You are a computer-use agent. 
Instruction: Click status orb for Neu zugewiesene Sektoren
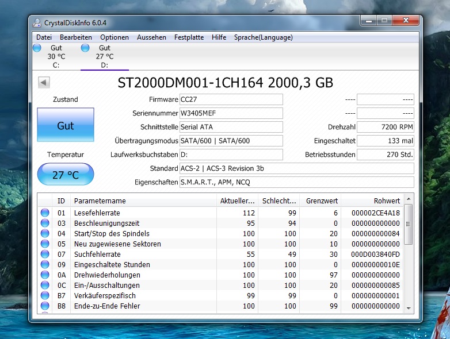coord(45,244)
